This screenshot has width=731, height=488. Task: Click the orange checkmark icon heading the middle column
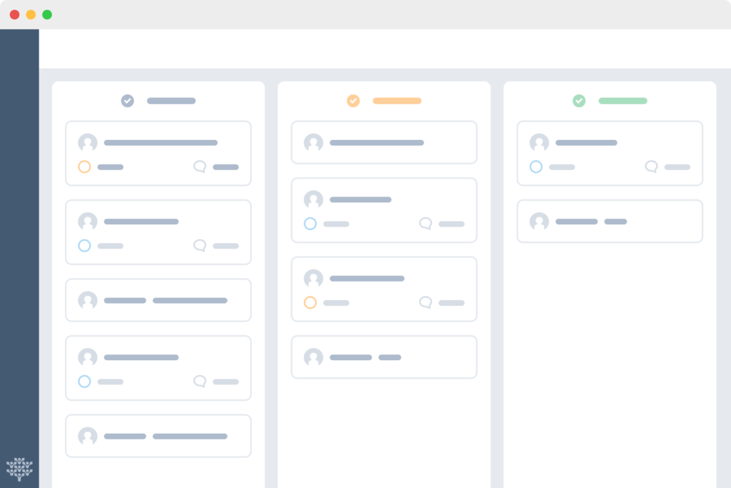point(353,101)
